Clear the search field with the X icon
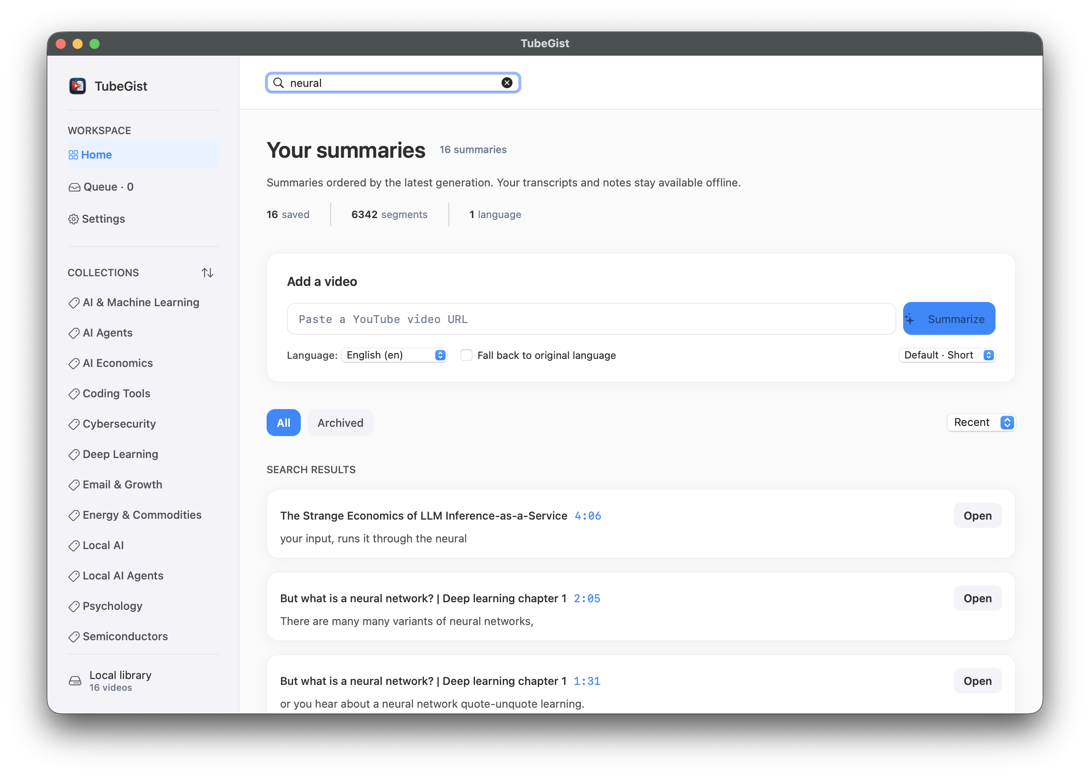The width and height of the screenshot is (1090, 776). 507,83
